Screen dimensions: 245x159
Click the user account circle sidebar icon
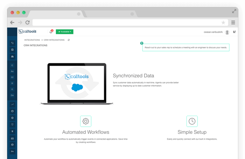pyautogui.click(x=12, y=111)
